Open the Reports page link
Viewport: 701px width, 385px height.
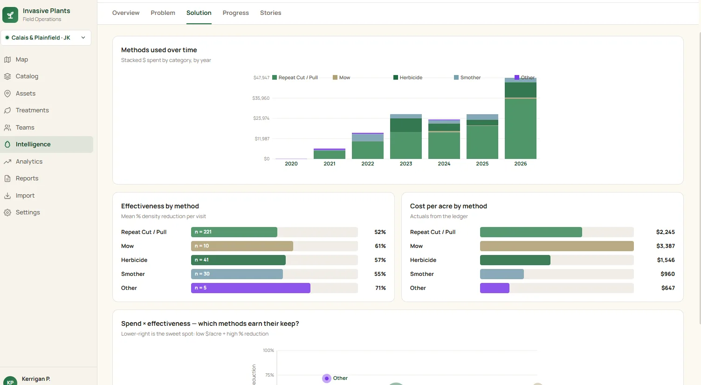pyautogui.click(x=27, y=179)
